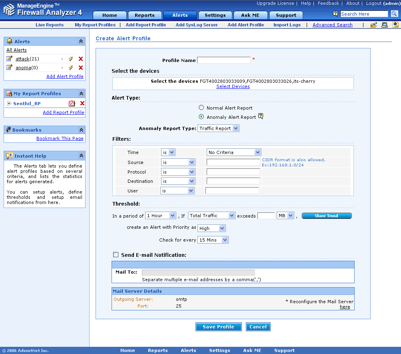This screenshot has width=401, height=354.
Task: Click the Save Profile button
Action: [x=218, y=327]
